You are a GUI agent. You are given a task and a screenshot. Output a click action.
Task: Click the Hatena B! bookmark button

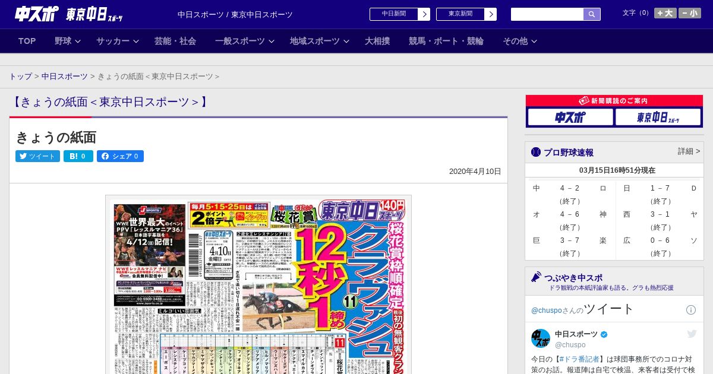pos(78,156)
